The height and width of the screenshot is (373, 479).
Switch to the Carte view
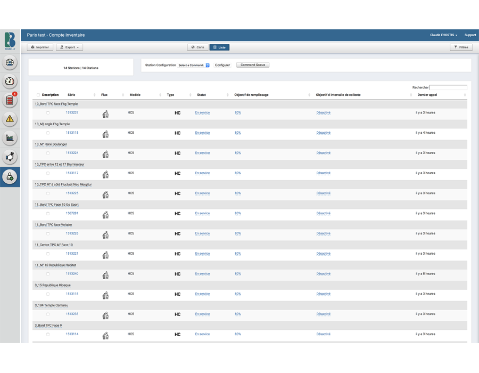(x=198, y=47)
